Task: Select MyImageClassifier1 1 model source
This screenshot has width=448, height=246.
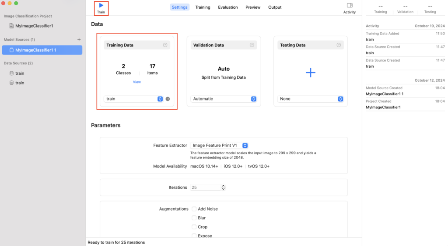Action: point(42,50)
